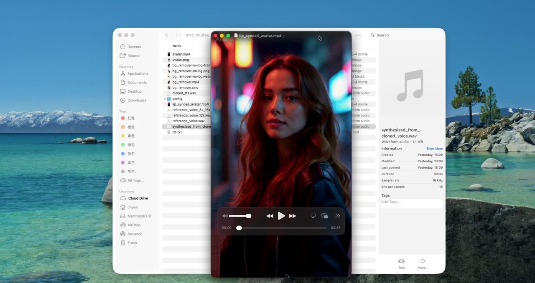Open share and playback speed chevrons

338,216
